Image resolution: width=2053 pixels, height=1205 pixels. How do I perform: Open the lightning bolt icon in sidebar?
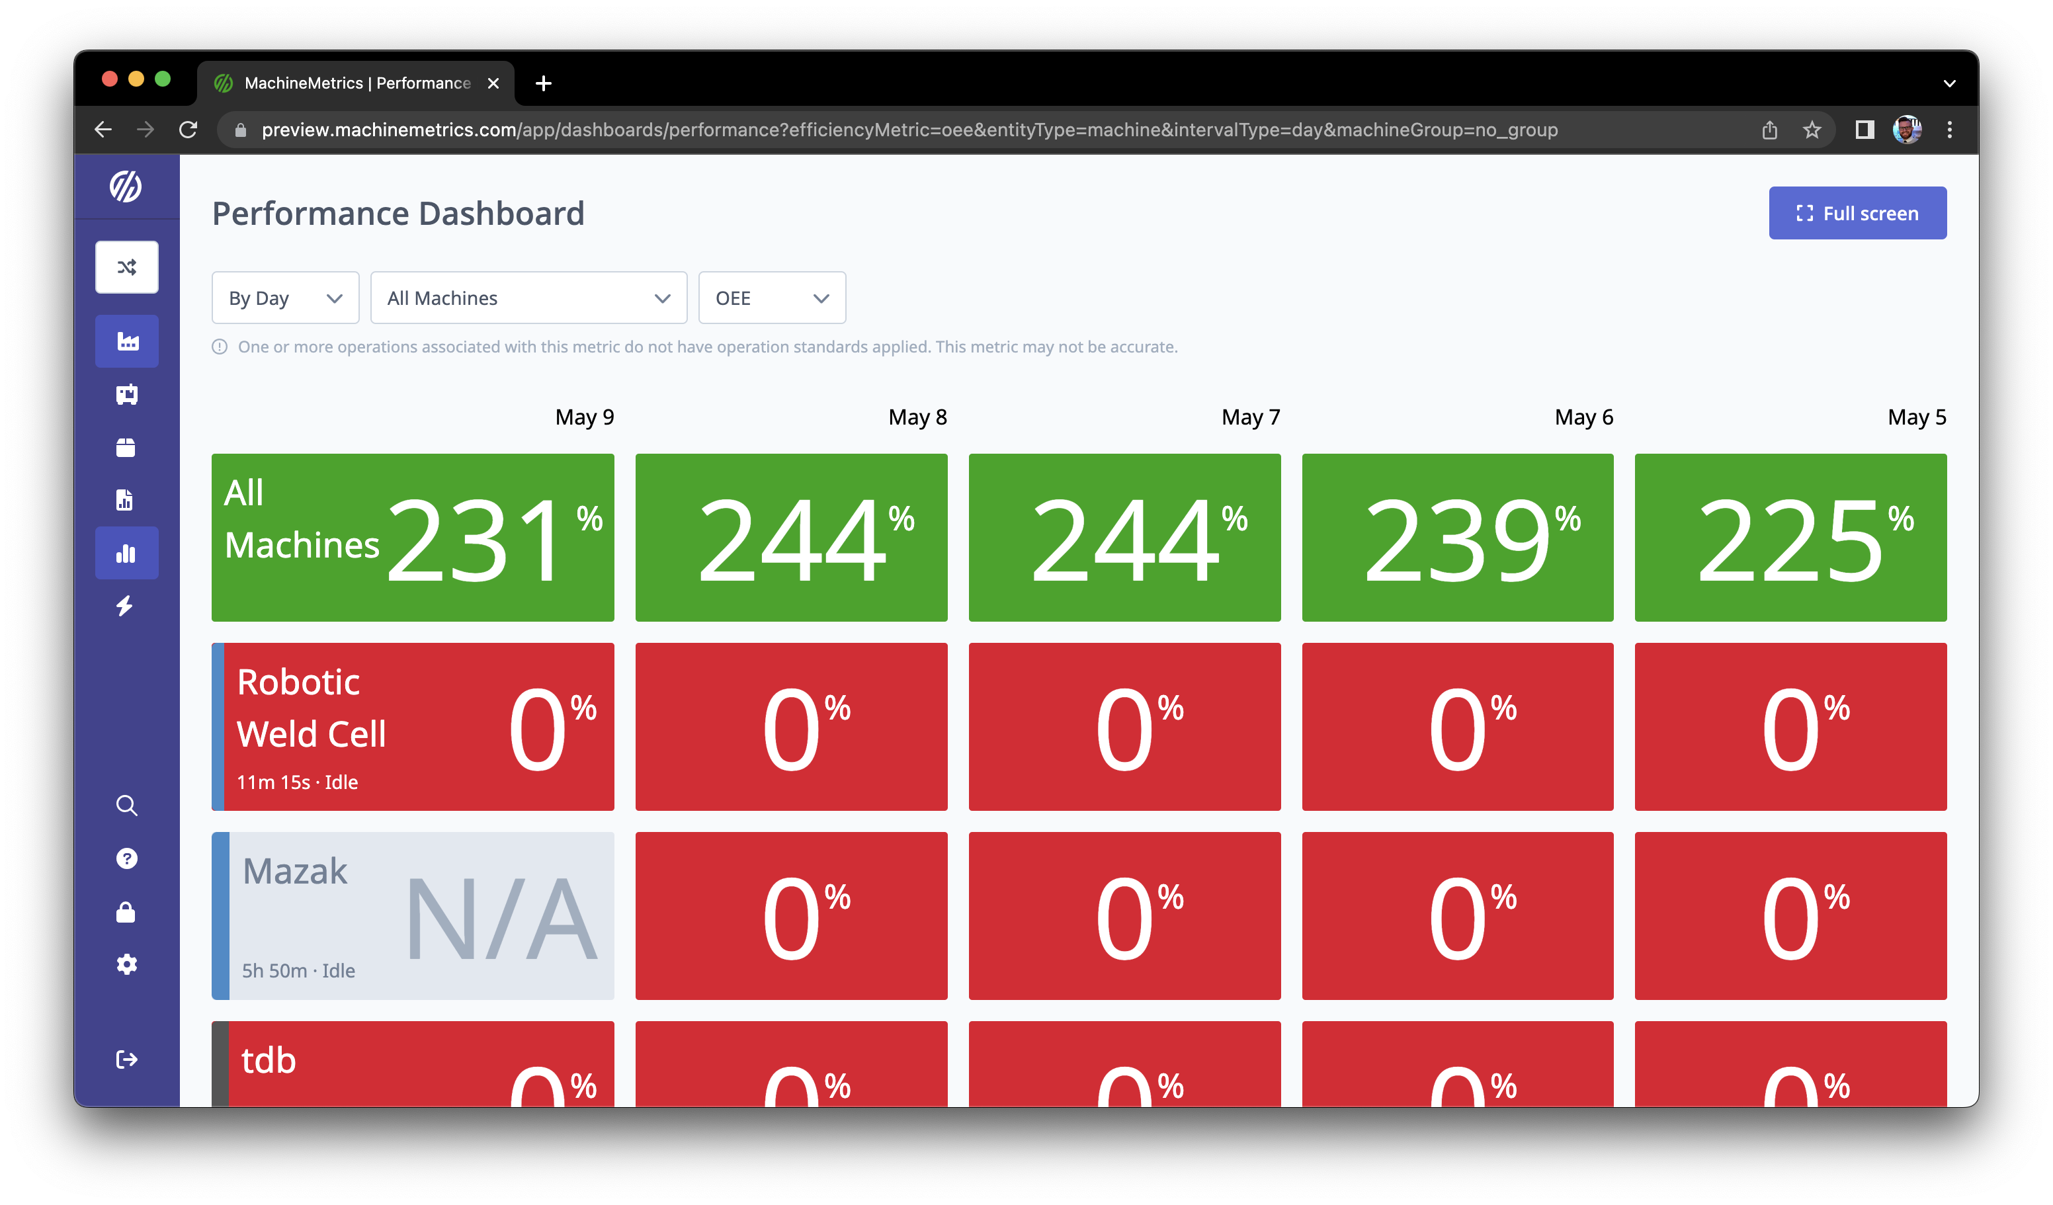point(124,605)
